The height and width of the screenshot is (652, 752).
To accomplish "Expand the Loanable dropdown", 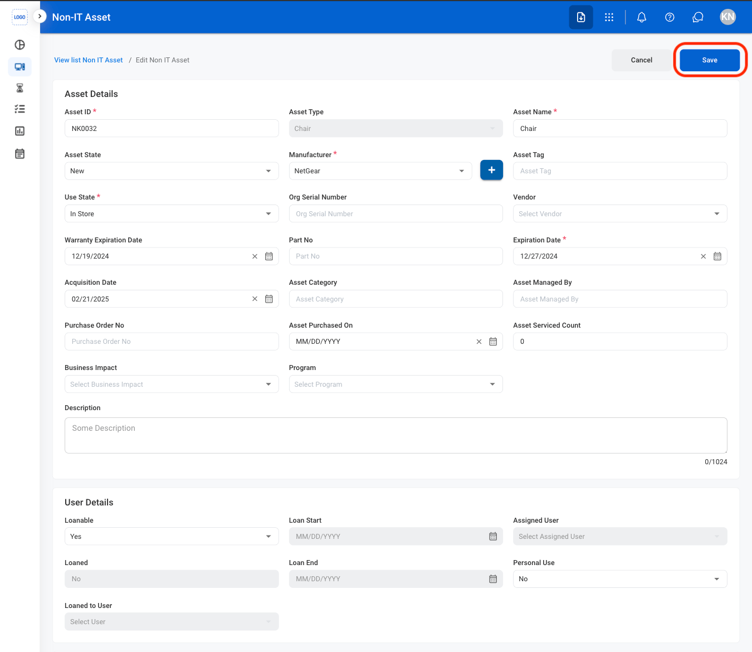I will pyautogui.click(x=172, y=536).
